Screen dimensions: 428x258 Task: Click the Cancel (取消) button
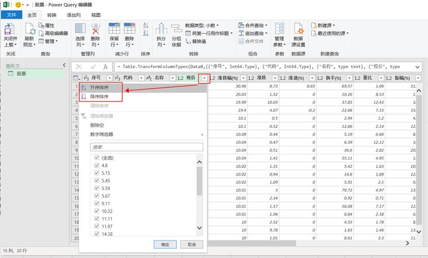tap(192, 245)
